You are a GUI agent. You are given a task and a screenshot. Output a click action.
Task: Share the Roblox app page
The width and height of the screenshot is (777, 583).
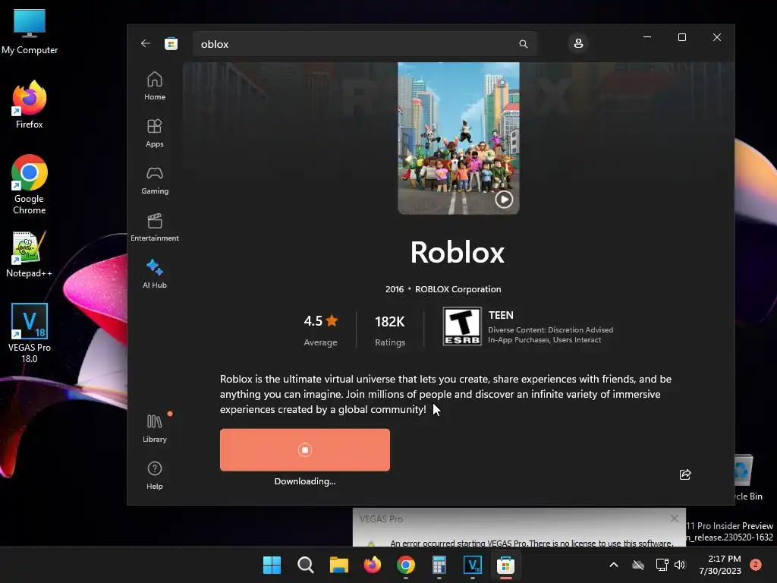coord(685,474)
